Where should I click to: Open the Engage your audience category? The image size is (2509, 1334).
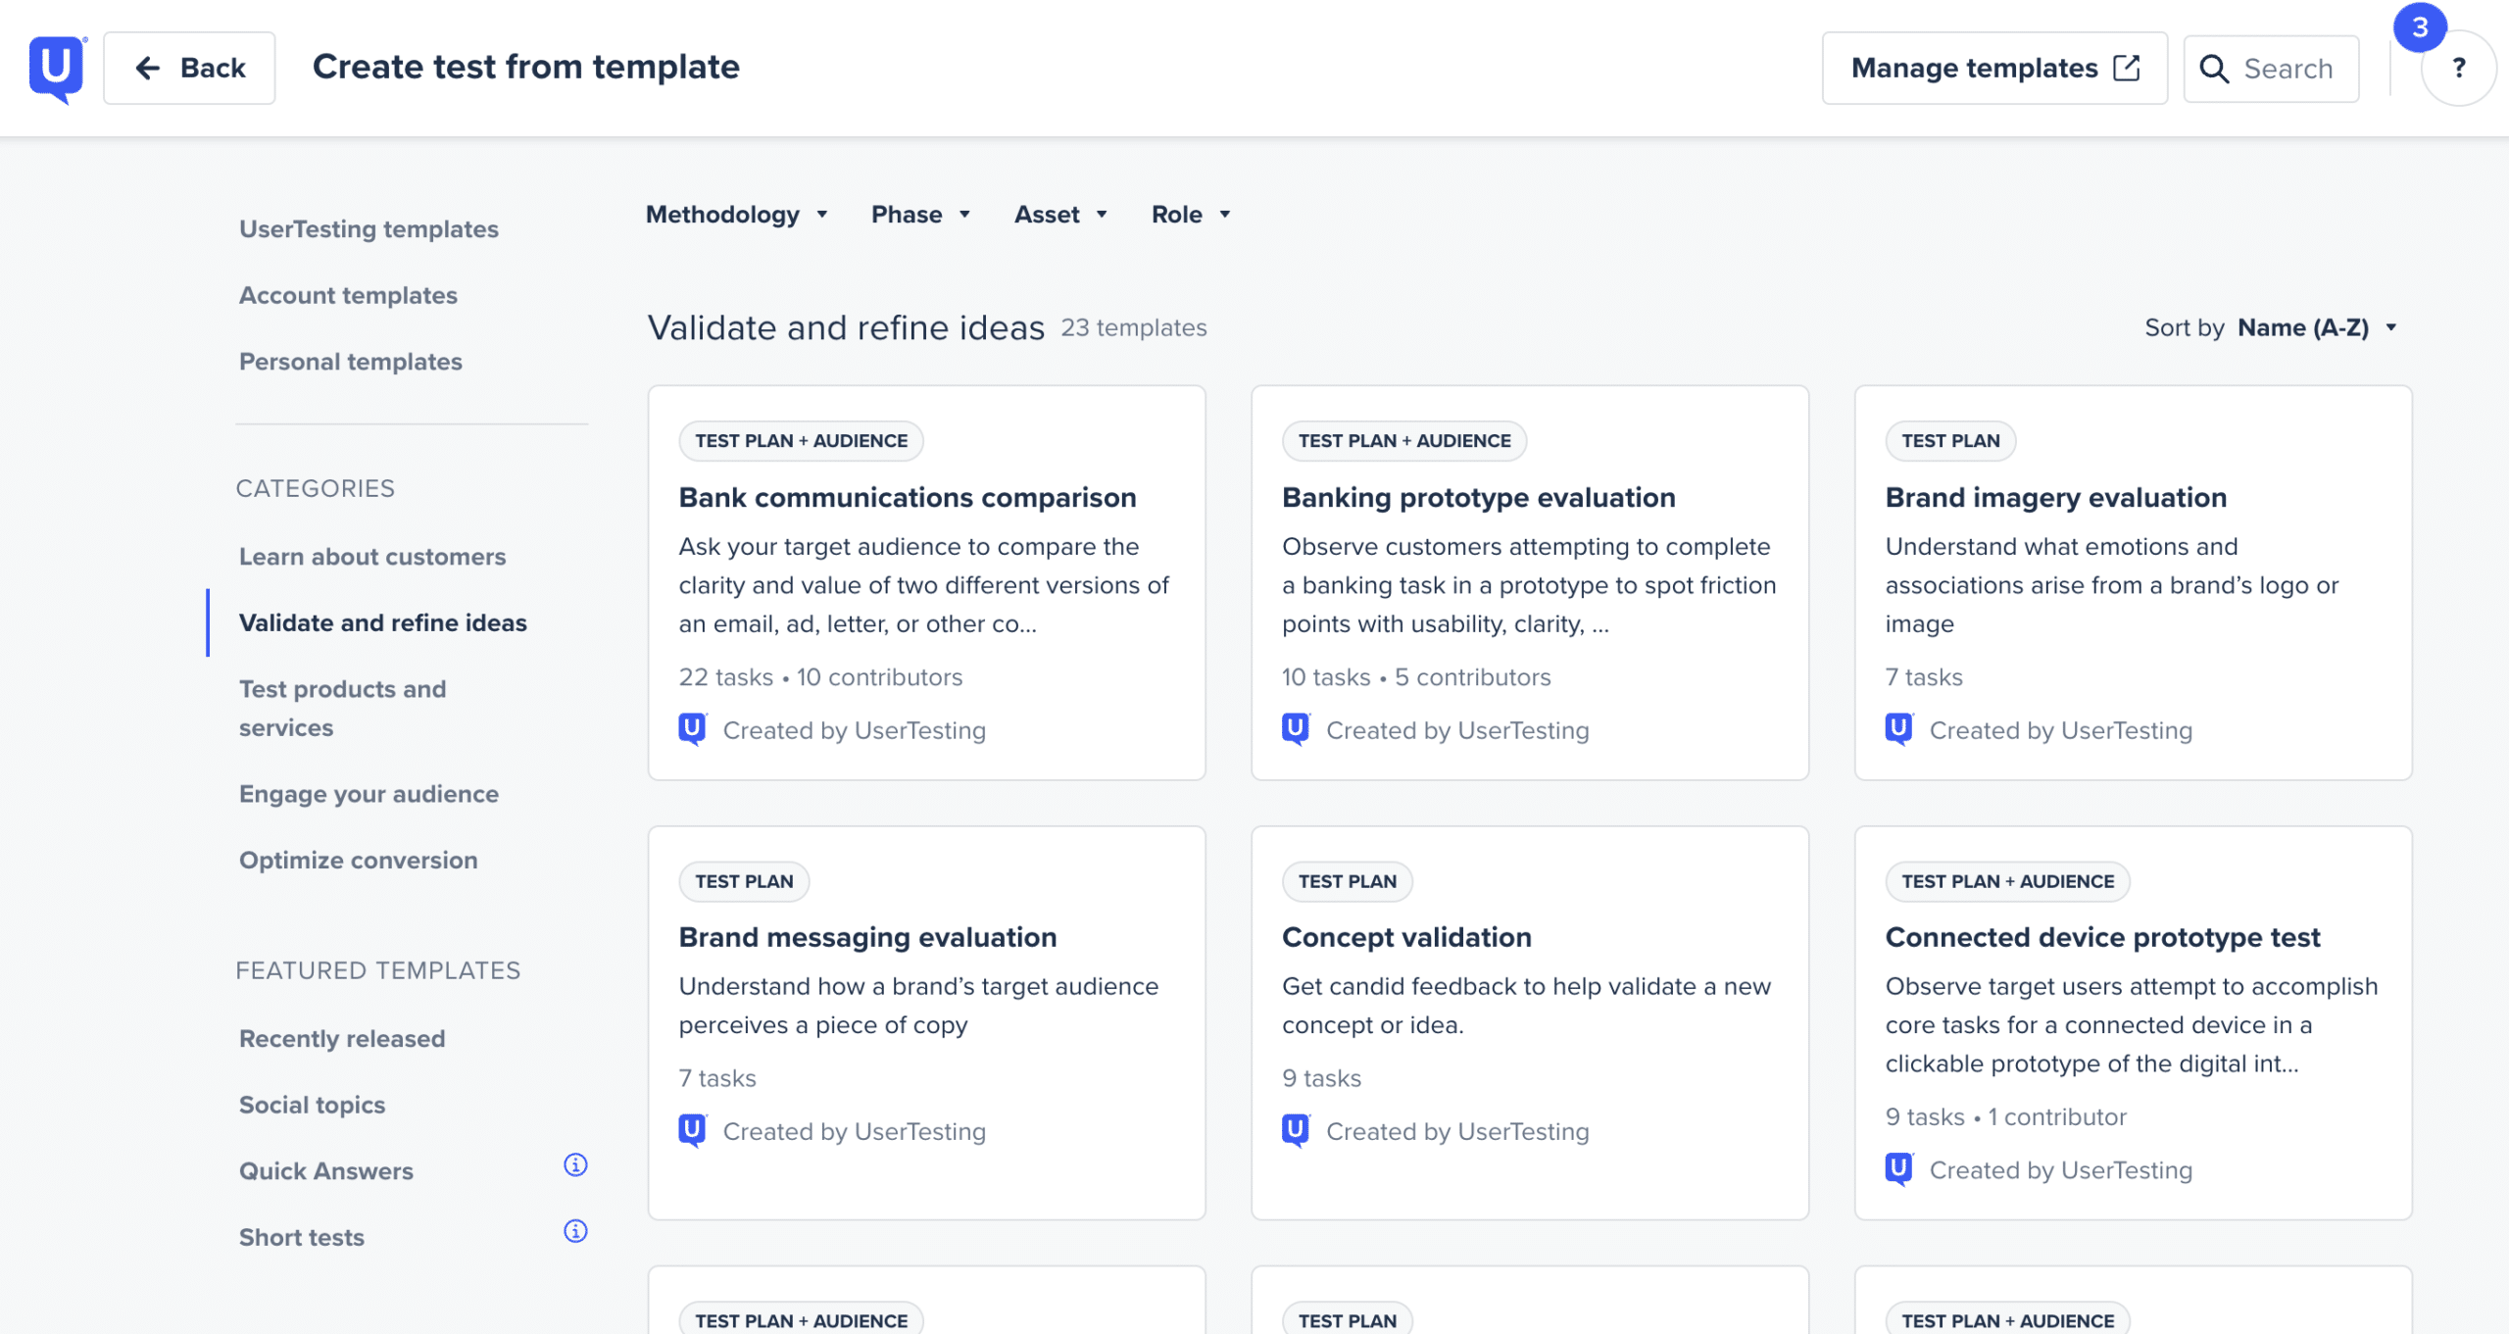[369, 794]
